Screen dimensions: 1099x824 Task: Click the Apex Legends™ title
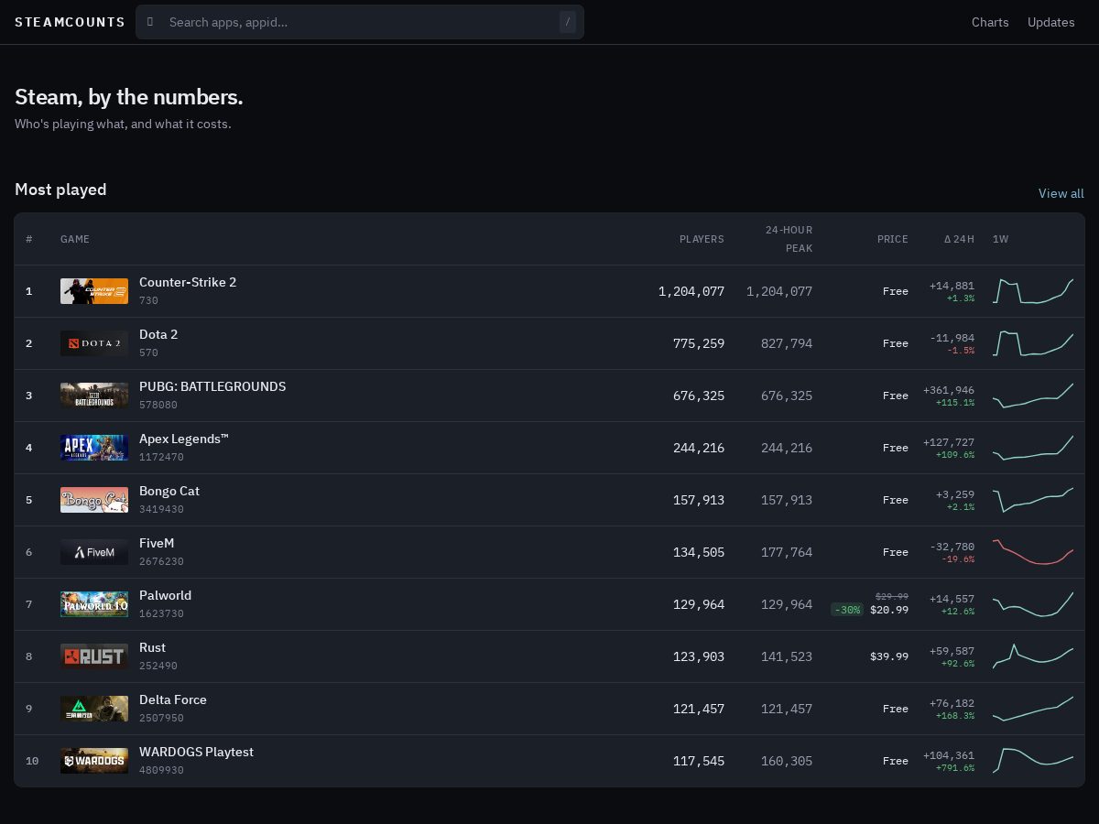184,439
